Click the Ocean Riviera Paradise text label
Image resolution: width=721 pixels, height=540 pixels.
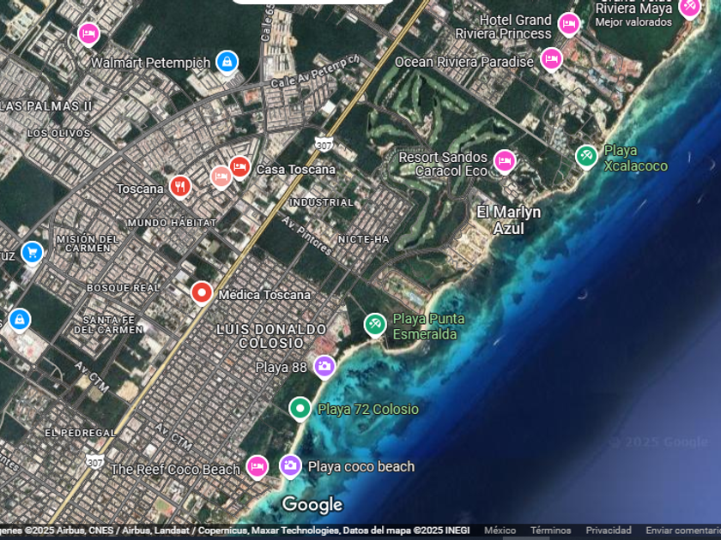pos(464,62)
